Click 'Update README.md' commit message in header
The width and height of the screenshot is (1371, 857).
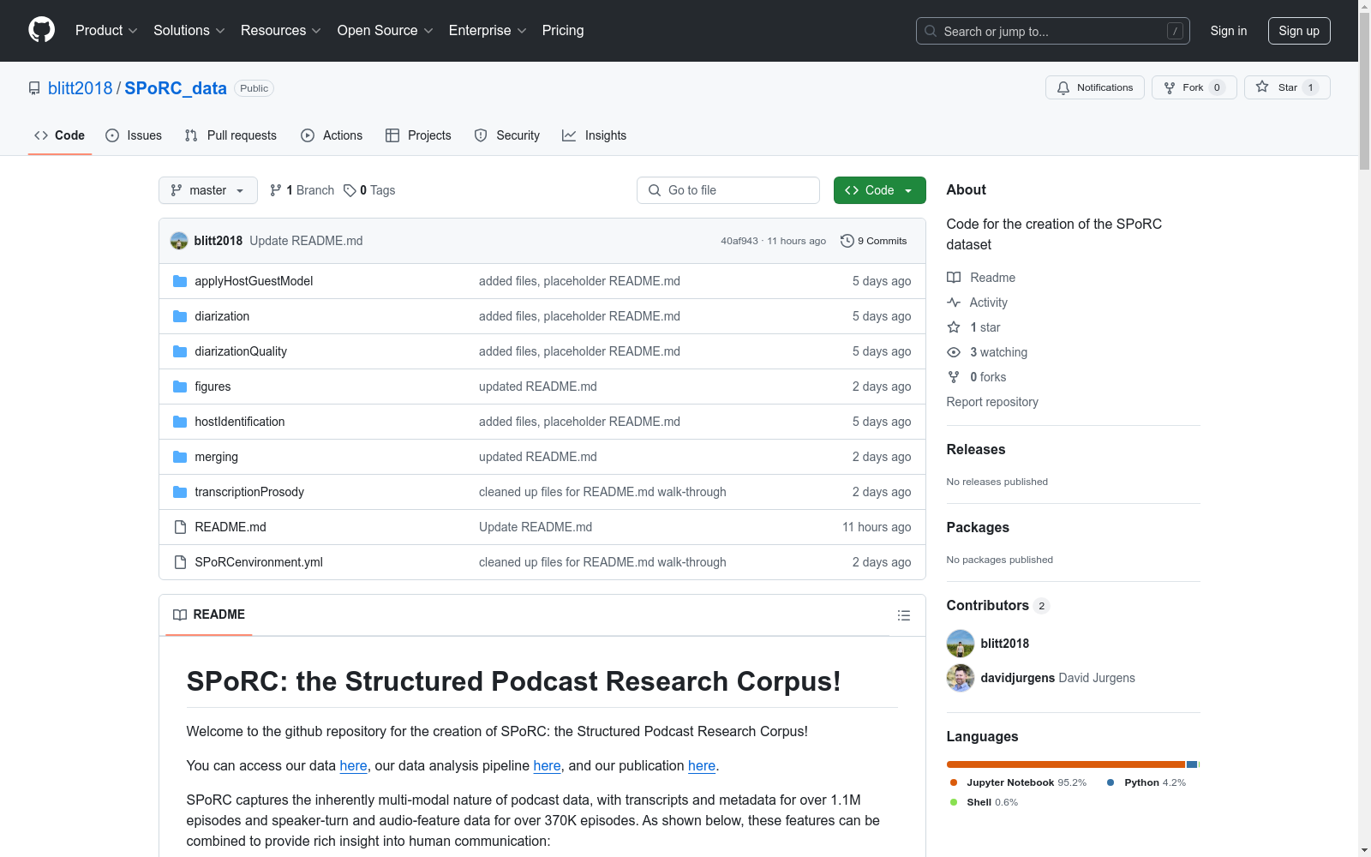306,241
